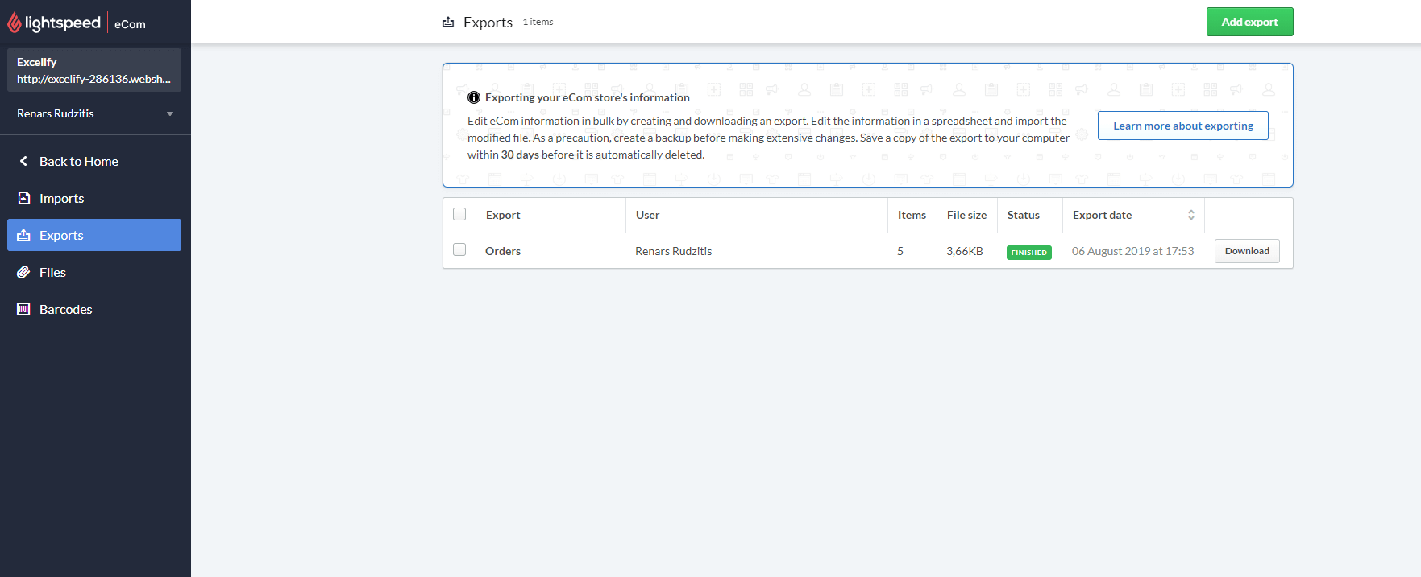Screen dimensions: 1421x577
Task: Click the Exports header icon beside title
Action: pos(448,23)
